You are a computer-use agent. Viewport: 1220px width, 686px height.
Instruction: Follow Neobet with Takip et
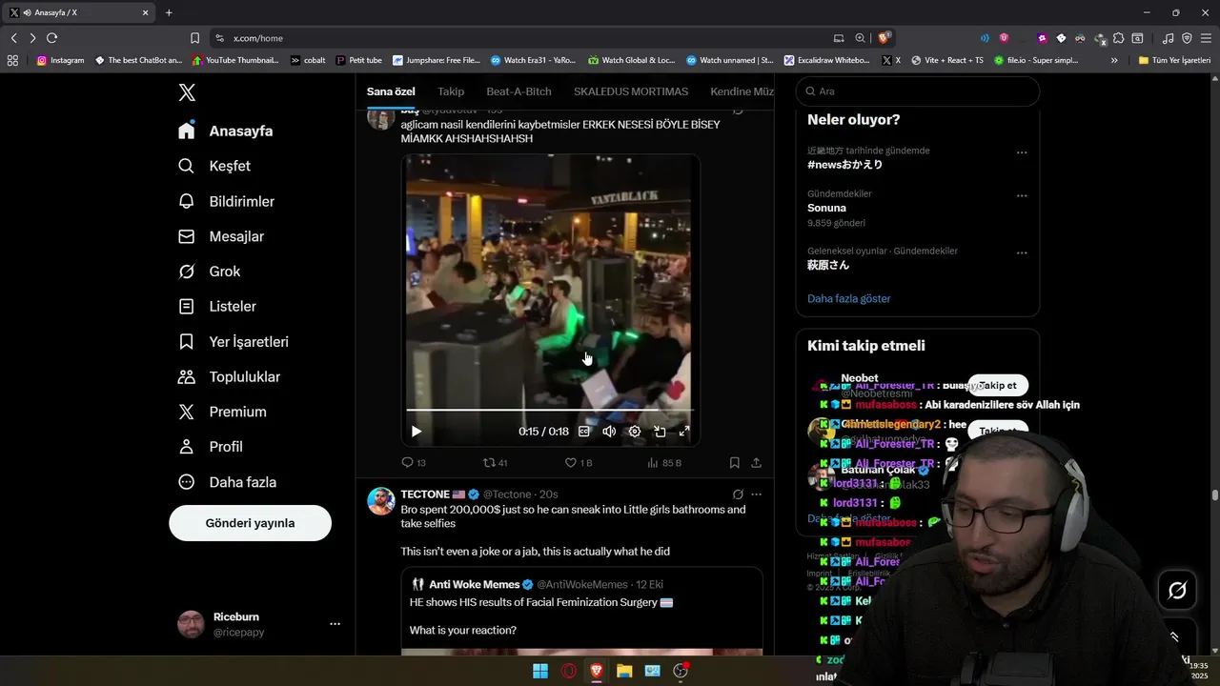click(x=998, y=385)
